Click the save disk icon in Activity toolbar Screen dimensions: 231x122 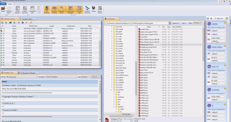(10, 23)
